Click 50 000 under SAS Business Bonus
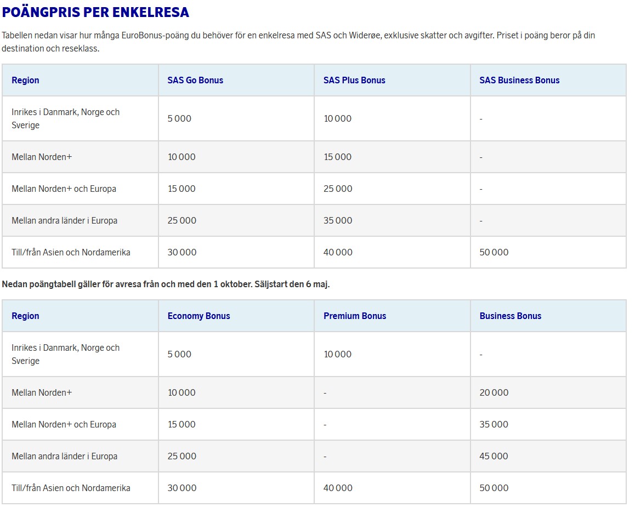The image size is (635, 507). tap(494, 252)
